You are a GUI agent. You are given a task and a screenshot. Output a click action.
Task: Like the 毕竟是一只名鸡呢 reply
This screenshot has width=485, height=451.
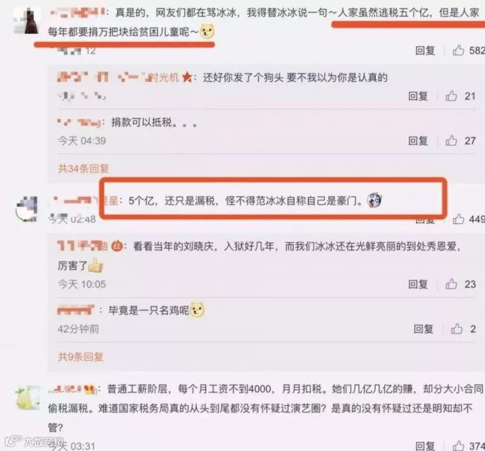(x=457, y=328)
